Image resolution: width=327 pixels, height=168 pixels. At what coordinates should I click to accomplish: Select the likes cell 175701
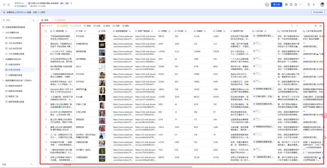tap(165, 53)
